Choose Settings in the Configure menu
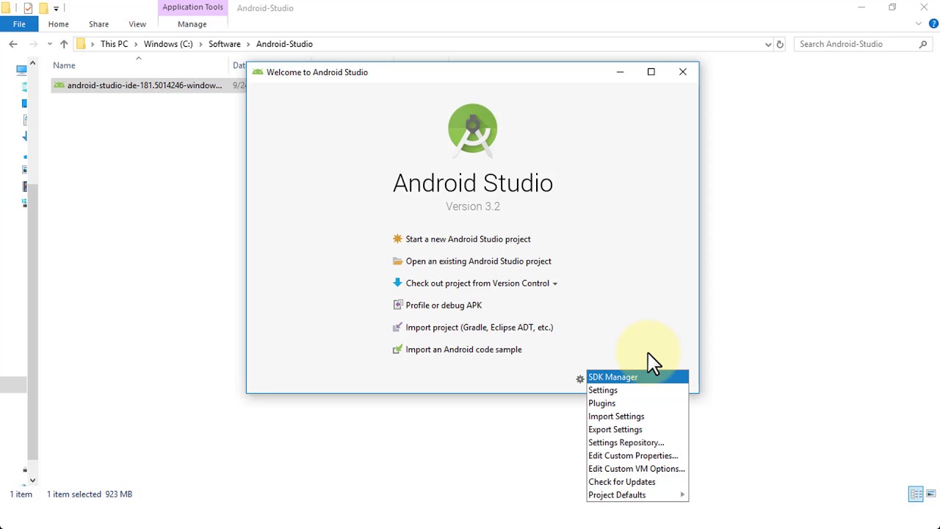The width and height of the screenshot is (940, 529). pos(637,390)
